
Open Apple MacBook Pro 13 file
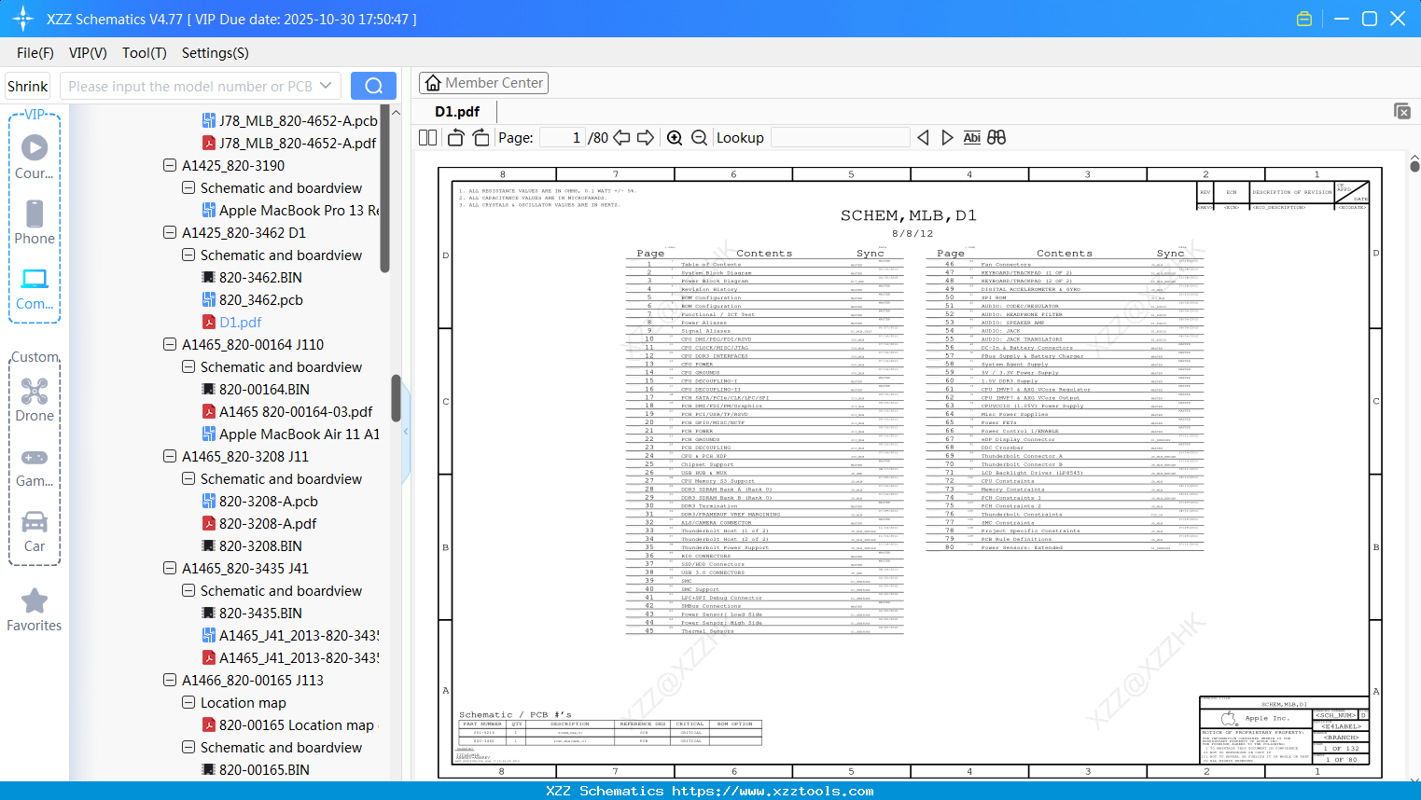(291, 211)
